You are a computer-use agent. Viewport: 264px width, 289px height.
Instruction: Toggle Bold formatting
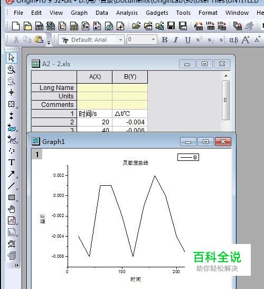click(x=165, y=40)
